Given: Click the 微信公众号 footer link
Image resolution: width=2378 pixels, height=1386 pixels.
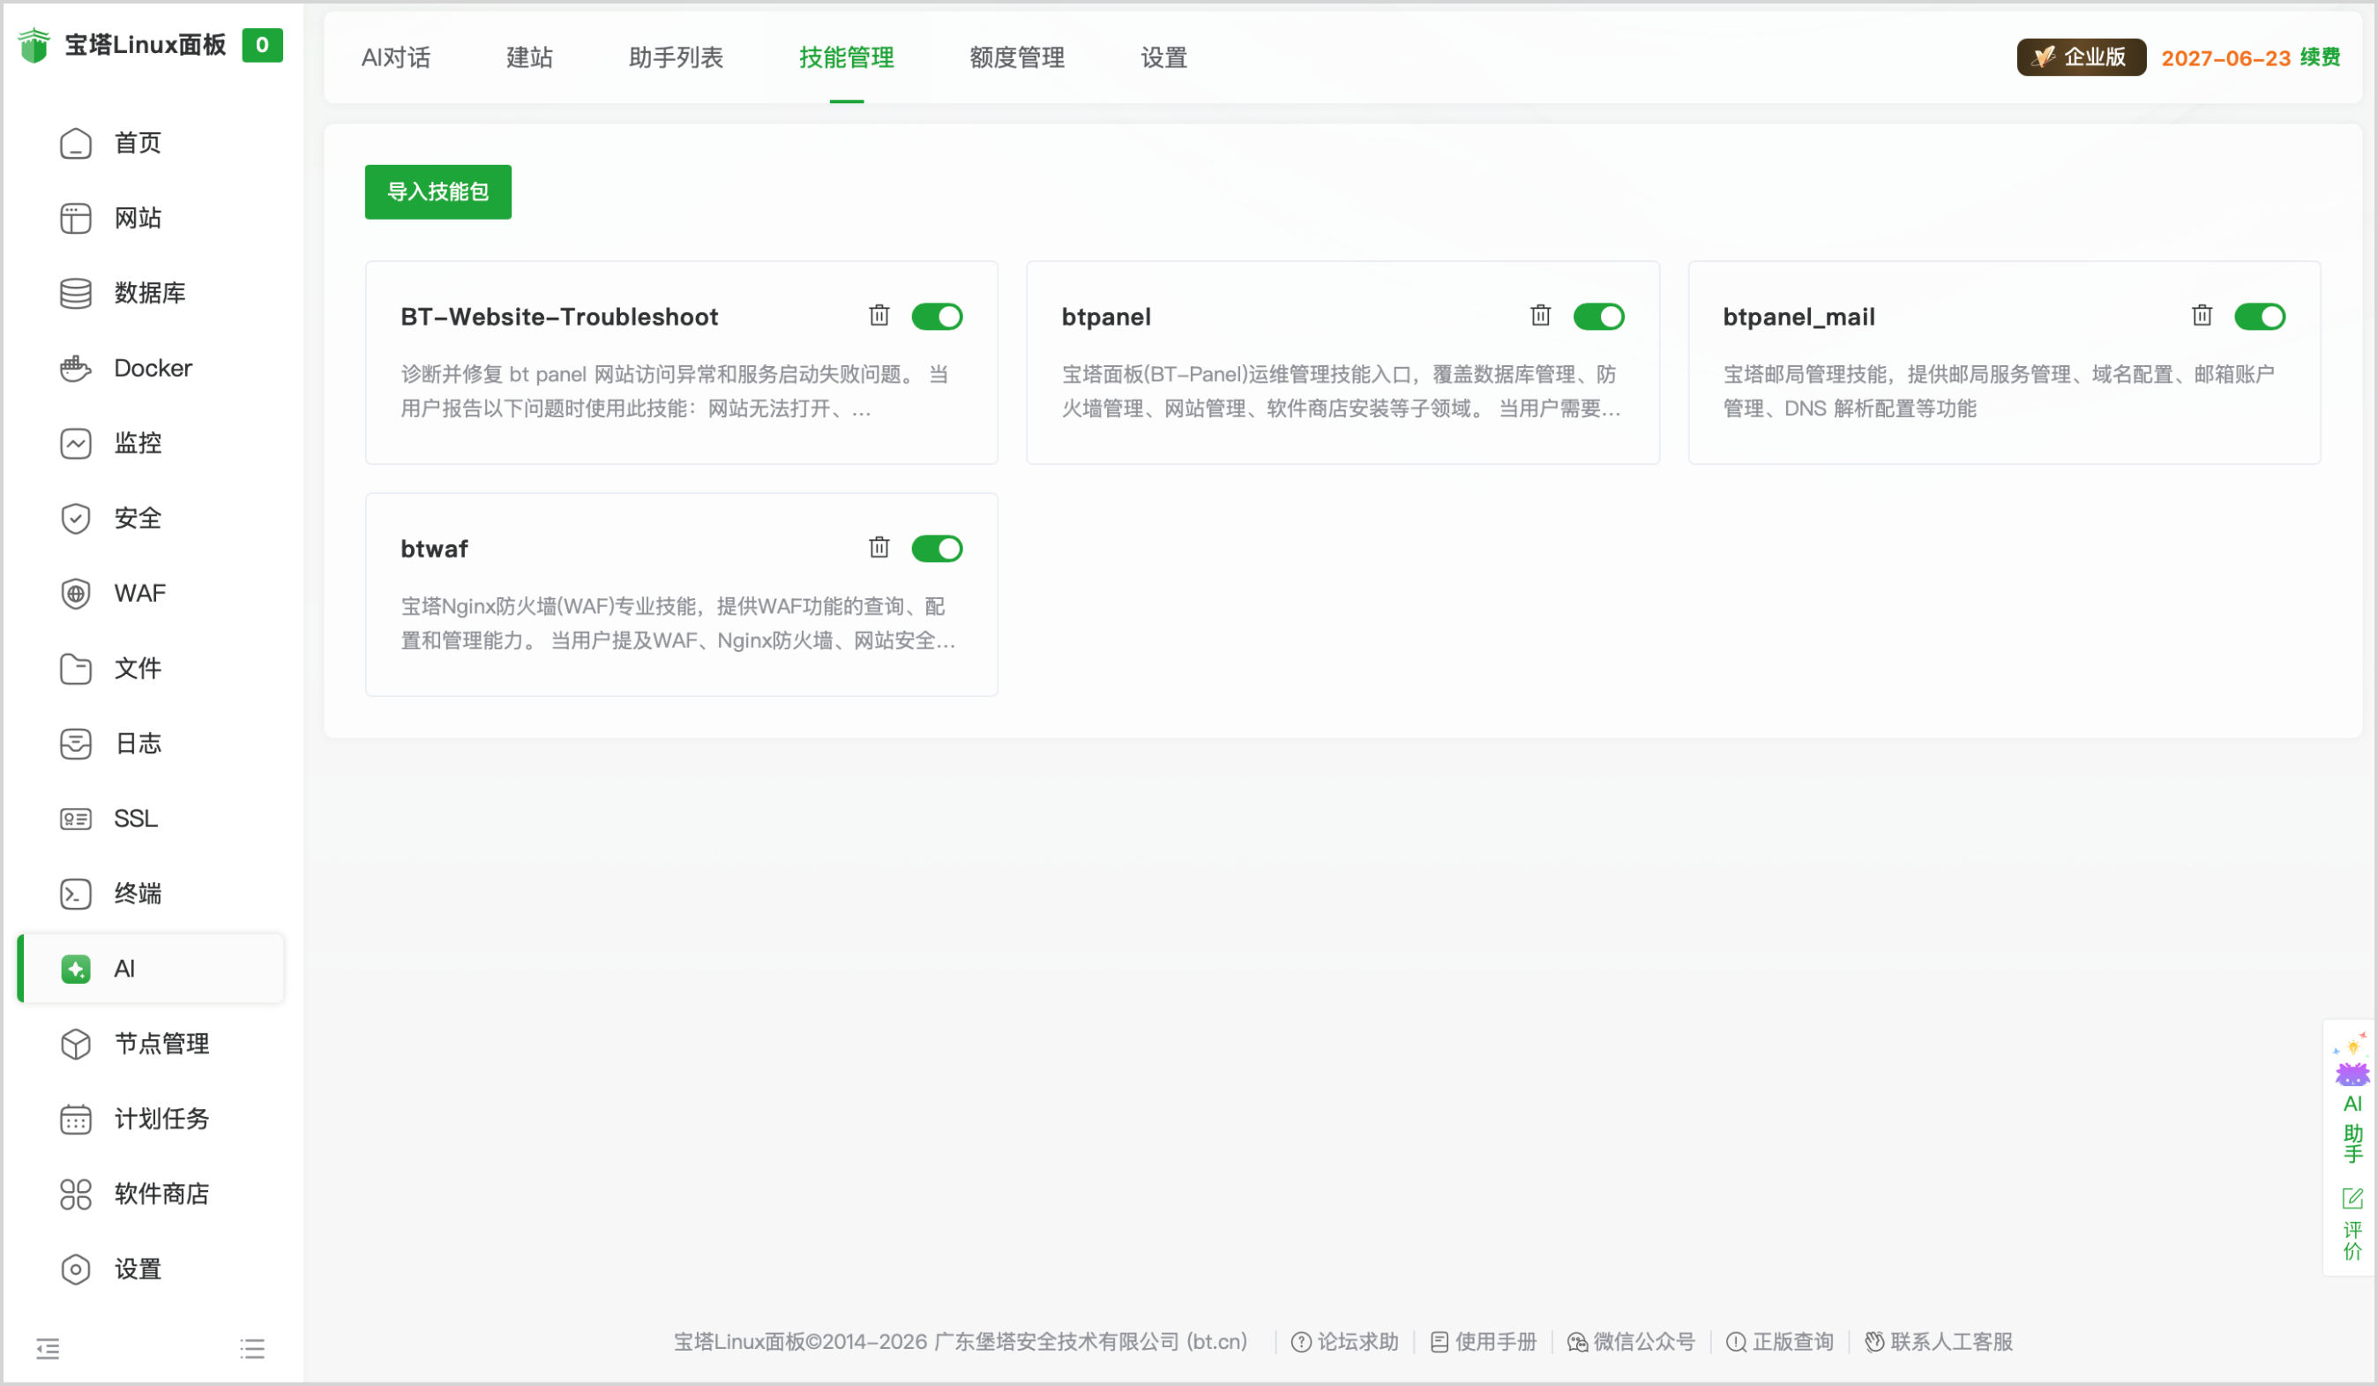Looking at the screenshot, I should click(1632, 1342).
